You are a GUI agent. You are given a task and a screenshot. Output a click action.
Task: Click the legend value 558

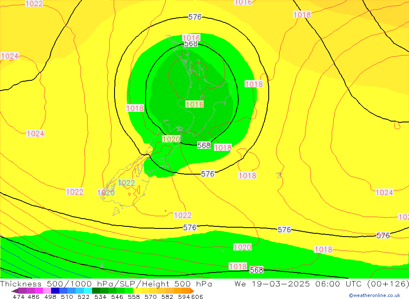coord(134,297)
